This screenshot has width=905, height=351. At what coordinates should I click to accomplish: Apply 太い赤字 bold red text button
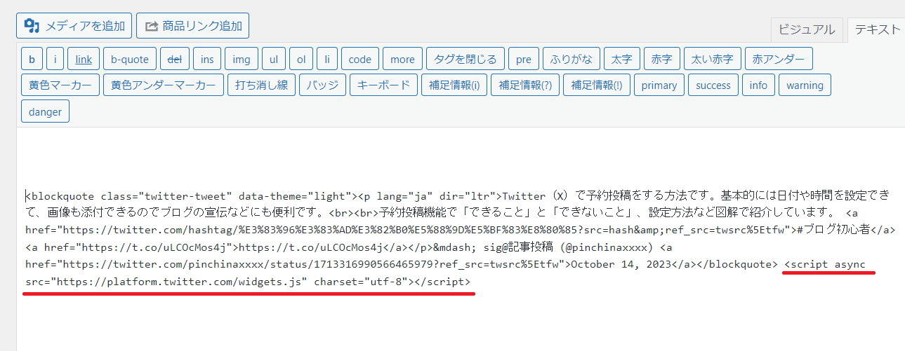pos(713,59)
